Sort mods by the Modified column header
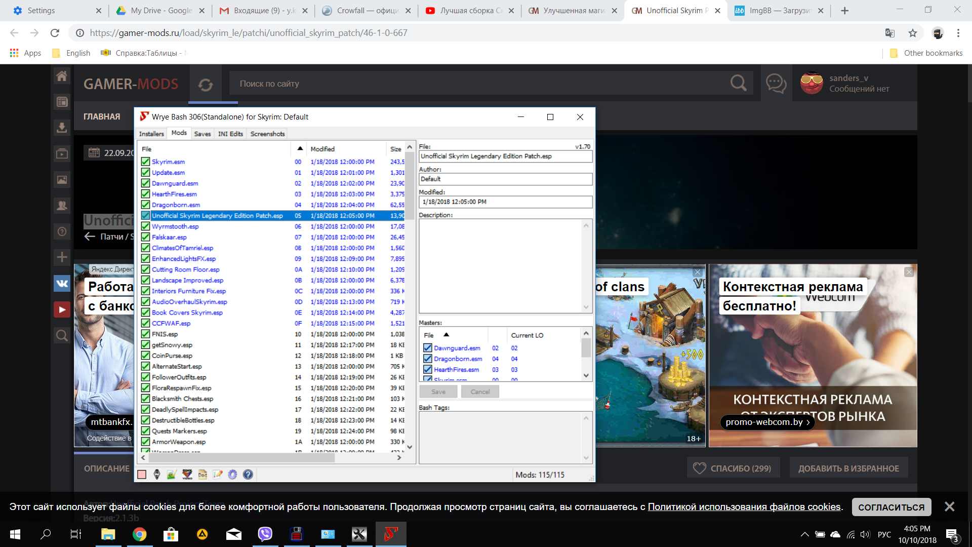 pyautogui.click(x=346, y=149)
